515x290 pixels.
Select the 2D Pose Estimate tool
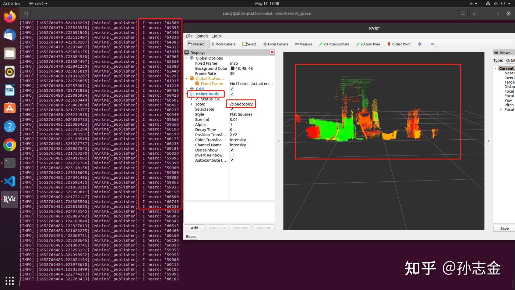click(x=334, y=44)
